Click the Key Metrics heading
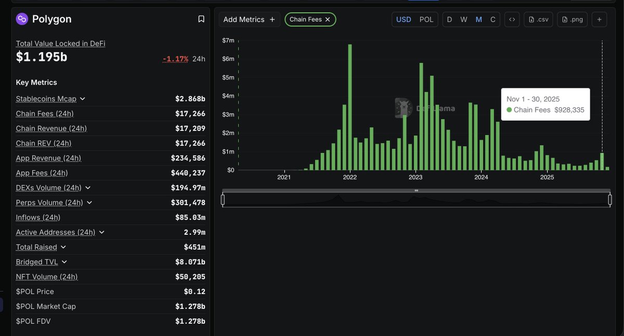This screenshot has width=624, height=336. pyautogui.click(x=36, y=83)
